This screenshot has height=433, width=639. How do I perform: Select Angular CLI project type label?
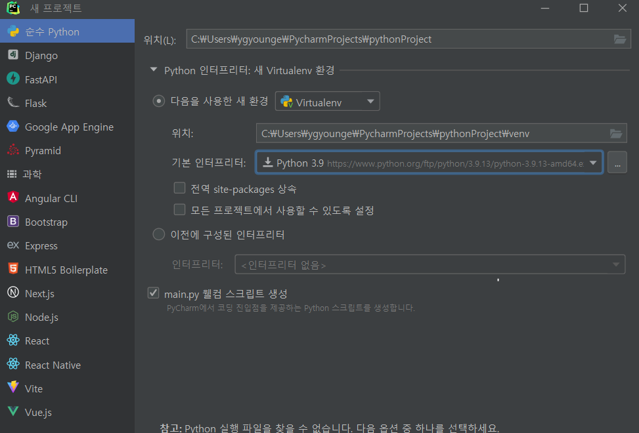pyautogui.click(x=51, y=198)
